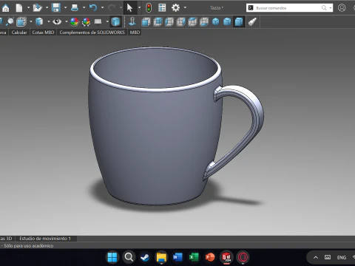
Task: Switch to the Back standard view
Action: click(158, 21)
